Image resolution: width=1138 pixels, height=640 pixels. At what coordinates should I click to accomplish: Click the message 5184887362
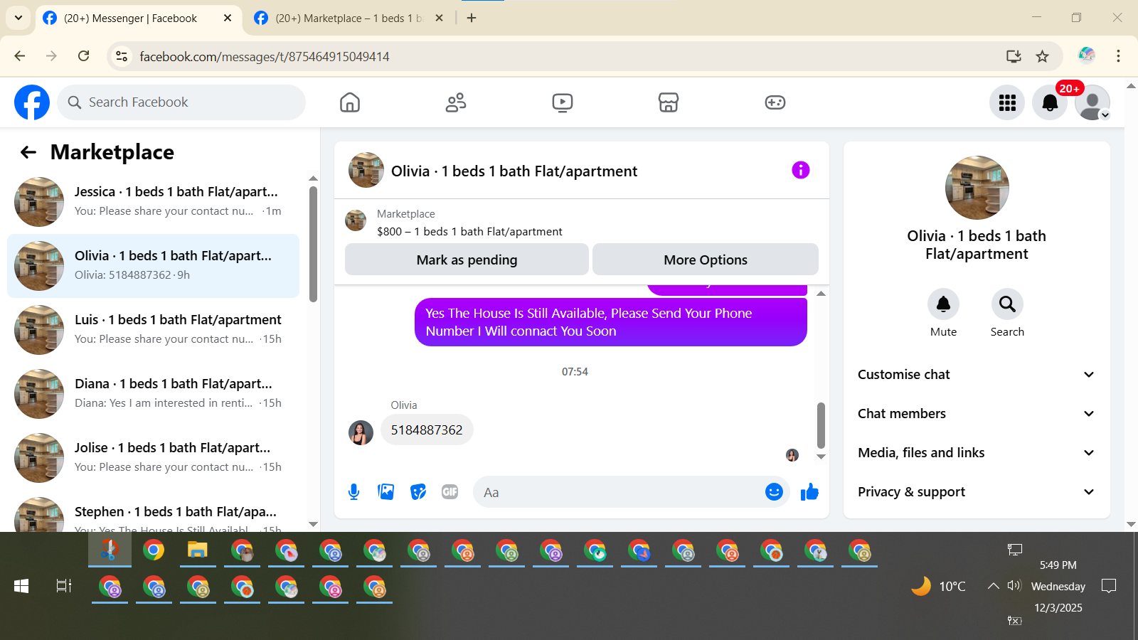click(x=427, y=430)
